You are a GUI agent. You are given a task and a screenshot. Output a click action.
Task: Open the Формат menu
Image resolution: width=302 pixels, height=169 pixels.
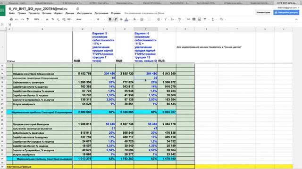59,13
